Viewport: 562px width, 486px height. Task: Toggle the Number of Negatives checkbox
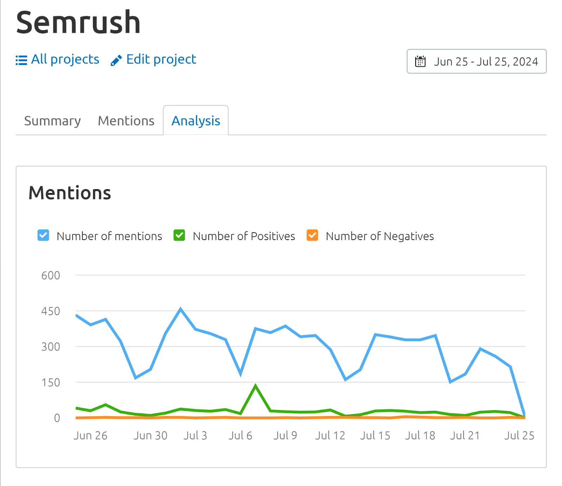pos(312,235)
